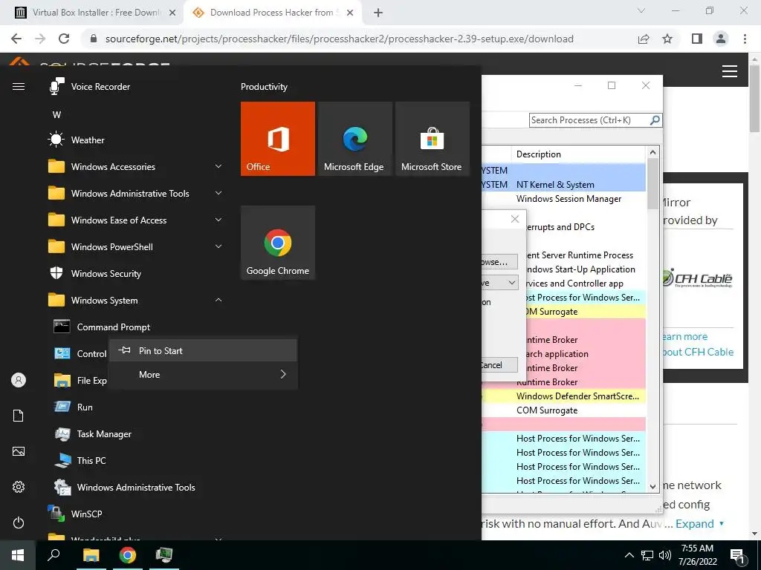Screen dimensions: 761x570
Task: Open File Explorer on the taskbar
Action: click(91, 555)
